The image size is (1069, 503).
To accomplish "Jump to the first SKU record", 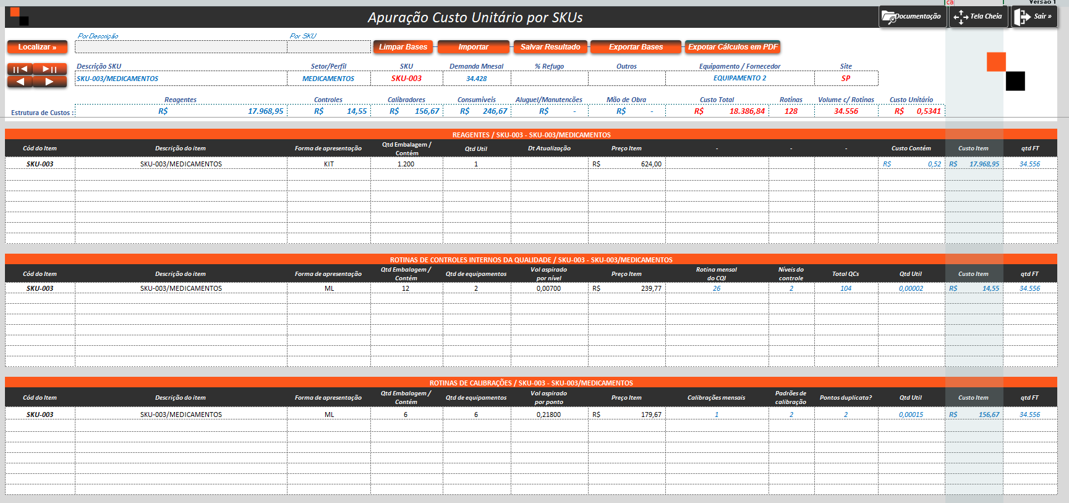I will pos(20,69).
